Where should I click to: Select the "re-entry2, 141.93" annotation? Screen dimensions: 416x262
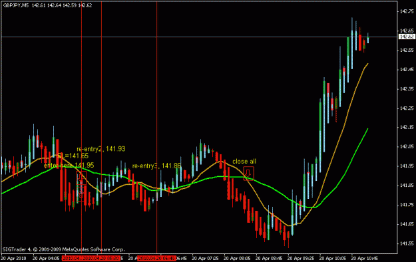[101, 149]
